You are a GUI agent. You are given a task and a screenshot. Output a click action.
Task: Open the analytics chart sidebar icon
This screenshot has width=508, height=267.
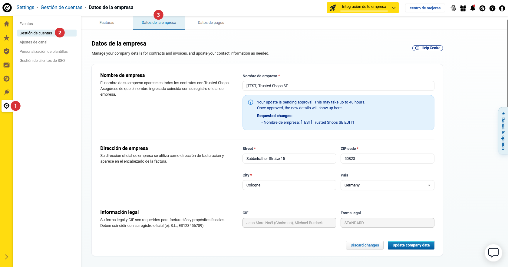point(6,65)
